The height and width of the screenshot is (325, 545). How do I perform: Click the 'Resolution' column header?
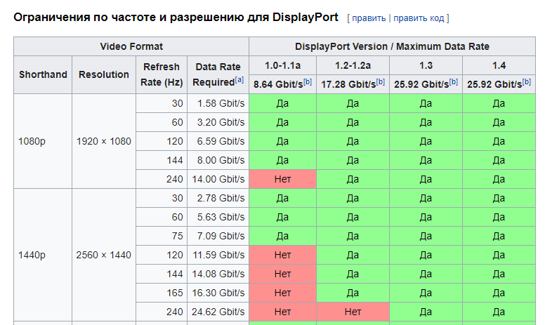pyautogui.click(x=104, y=74)
